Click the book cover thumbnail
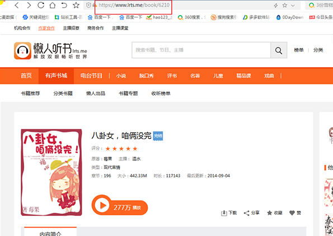This screenshot has height=236, width=333. point(51,172)
